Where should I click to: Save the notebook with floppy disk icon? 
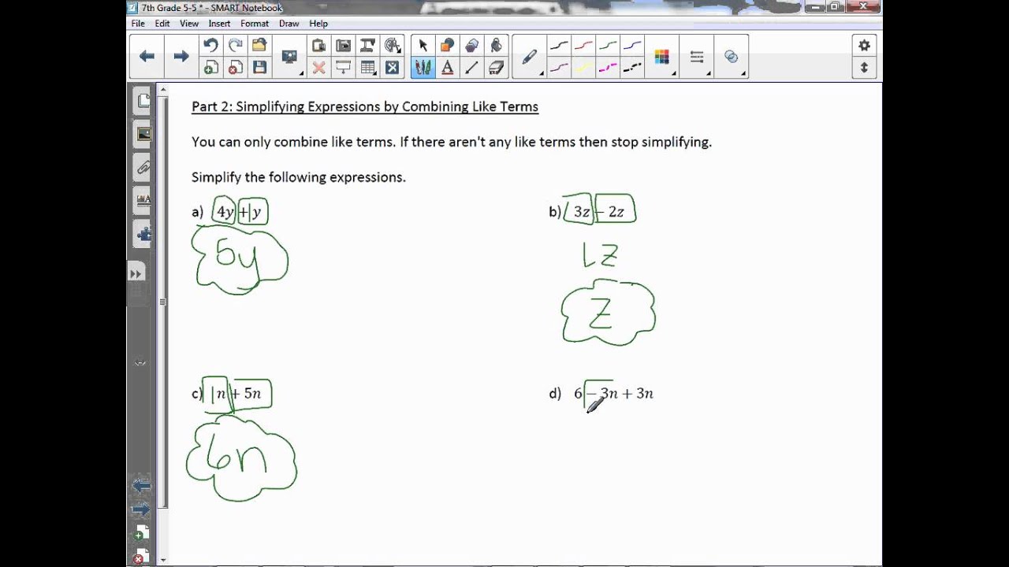(259, 68)
